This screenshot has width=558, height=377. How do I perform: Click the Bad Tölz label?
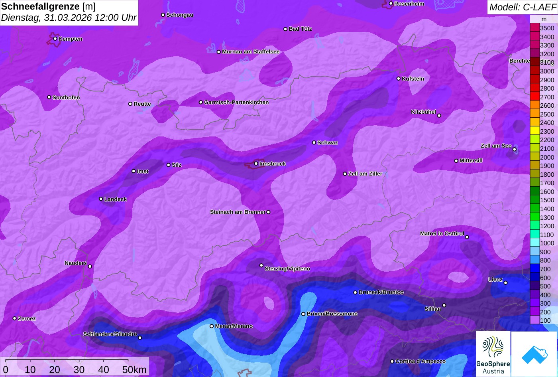click(300, 29)
